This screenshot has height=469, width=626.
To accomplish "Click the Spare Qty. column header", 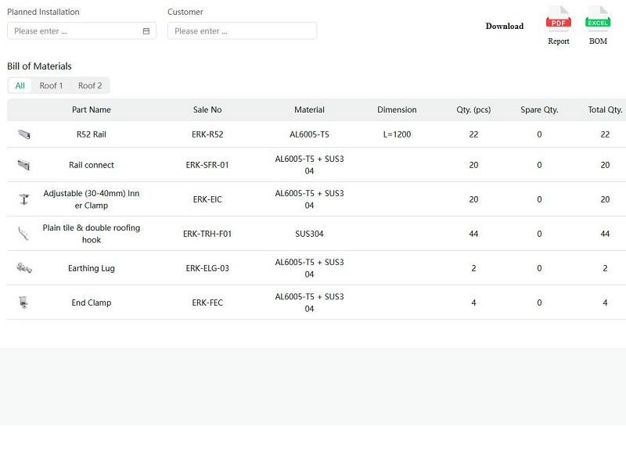I will tap(539, 109).
